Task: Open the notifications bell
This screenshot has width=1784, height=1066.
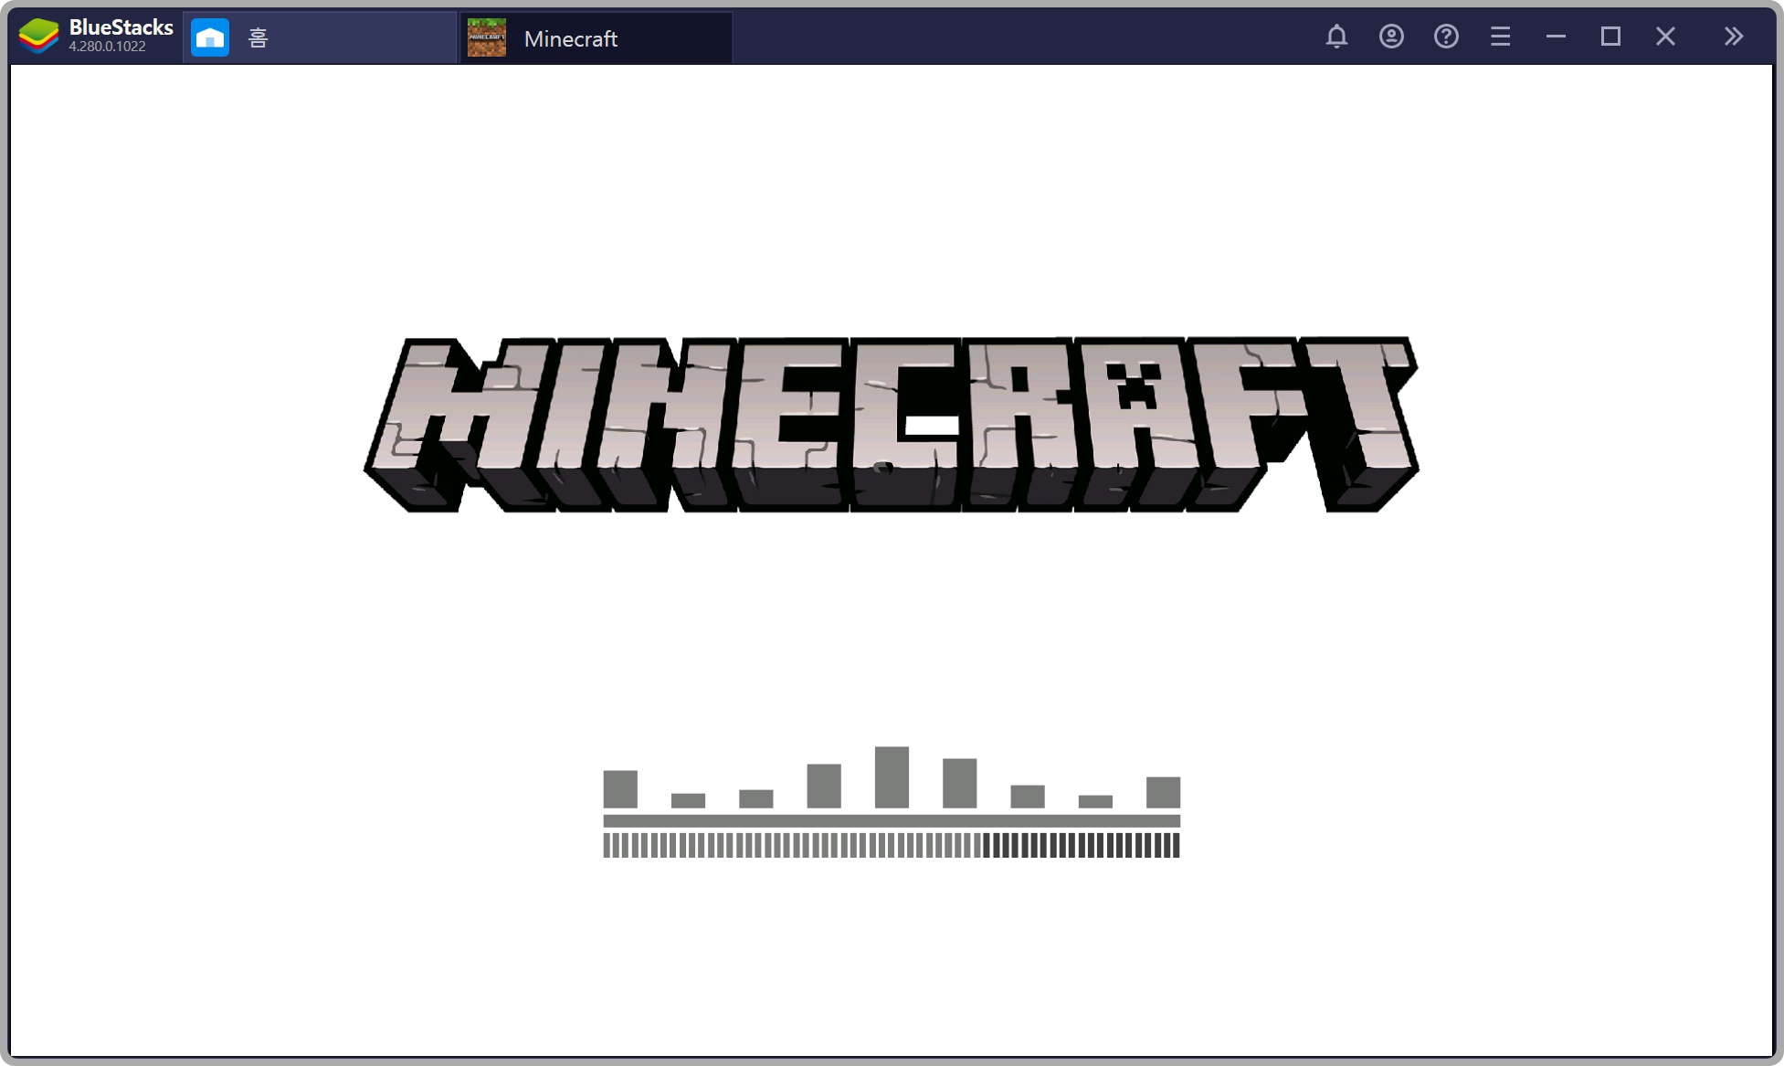Action: [1336, 37]
